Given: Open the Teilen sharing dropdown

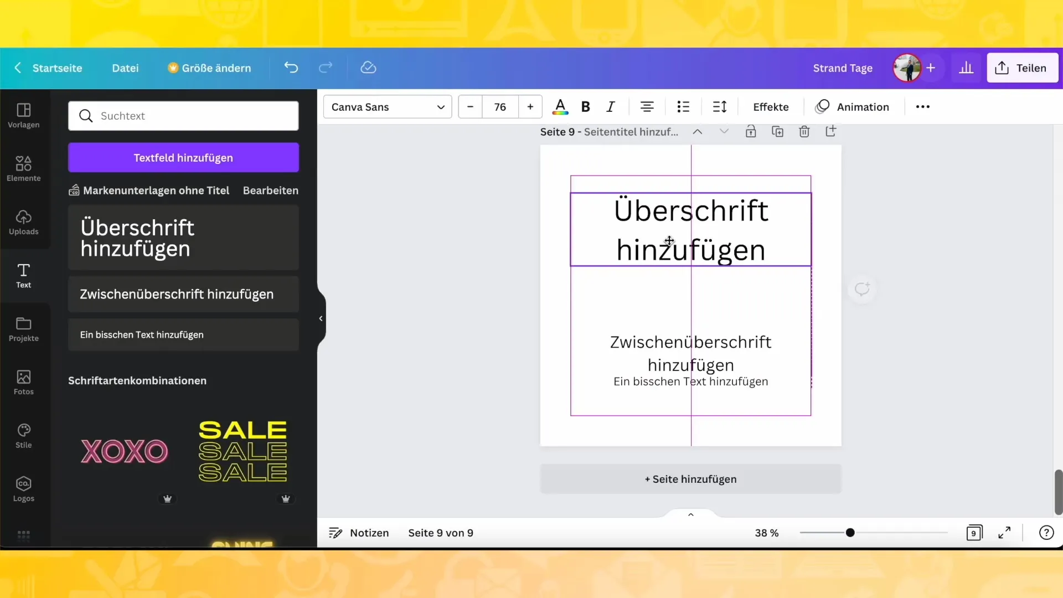Looking at the screenshot, I should [1023, 68].
